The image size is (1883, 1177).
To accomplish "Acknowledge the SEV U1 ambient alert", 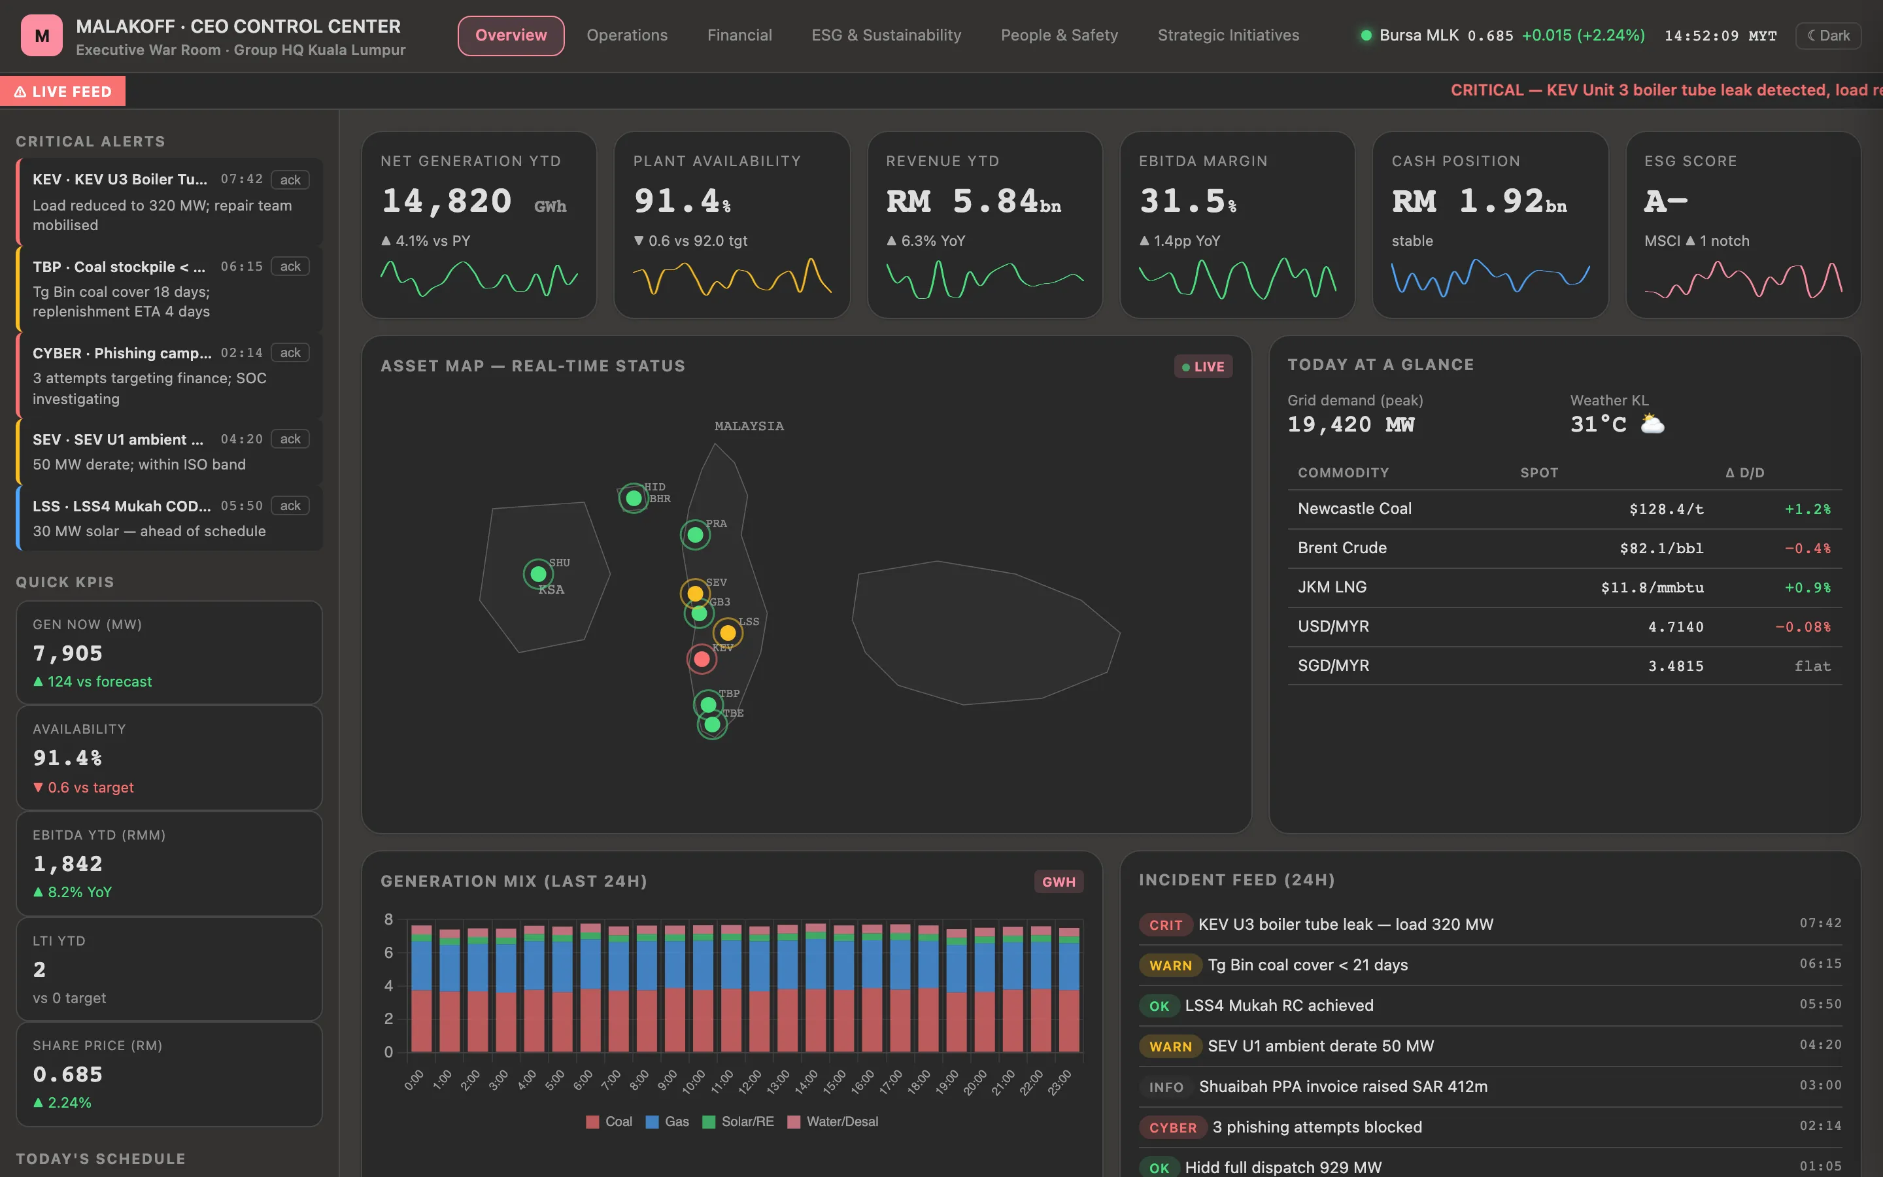I will pos(290,439).
